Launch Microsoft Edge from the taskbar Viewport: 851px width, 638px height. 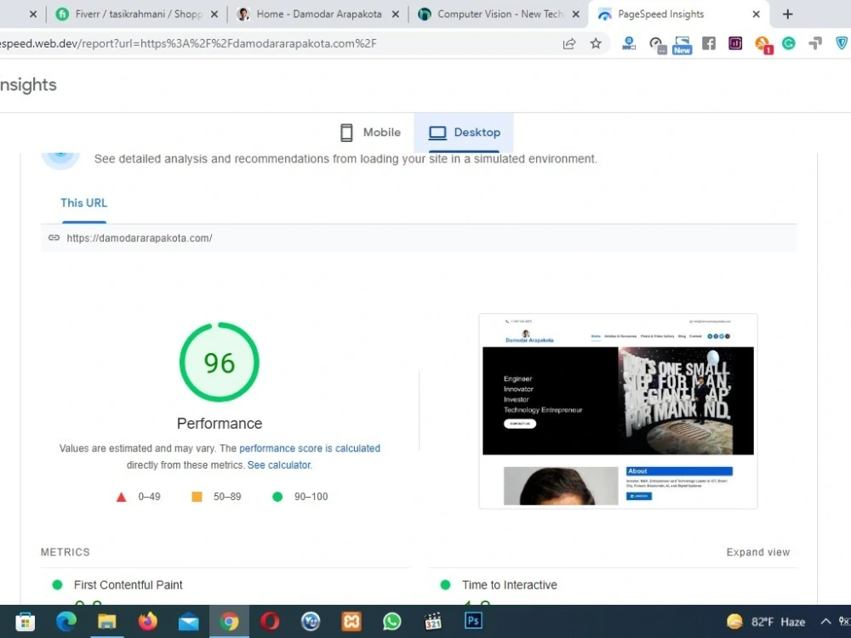coord(66,622)
